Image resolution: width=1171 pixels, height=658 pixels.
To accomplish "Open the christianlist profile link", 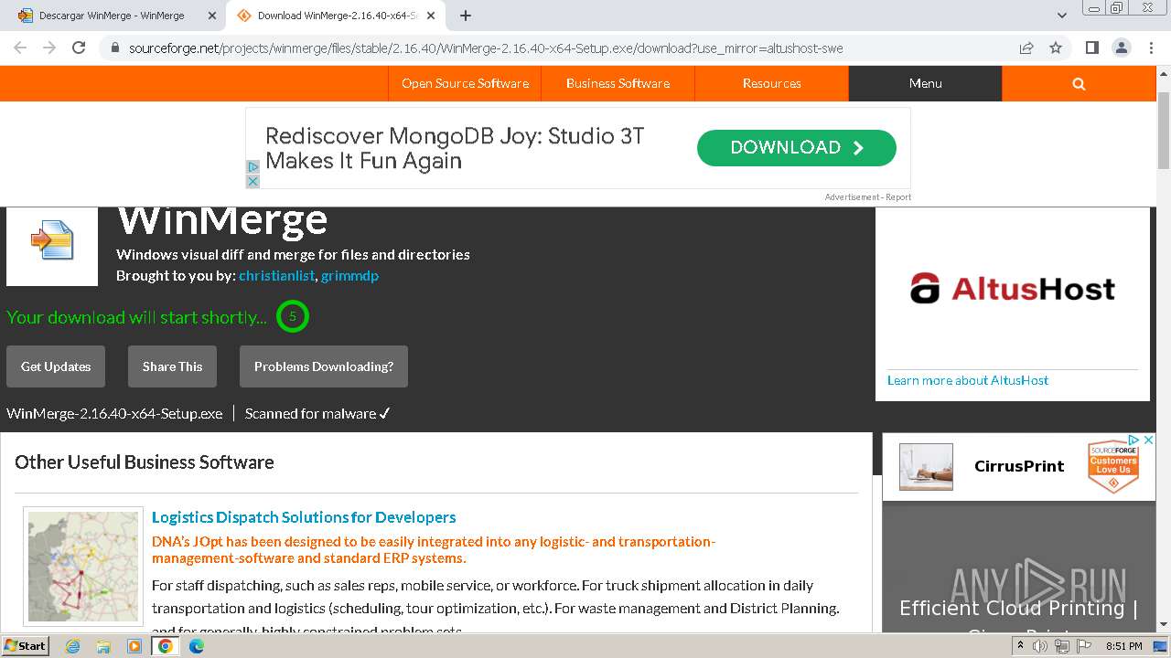I will tap(276, 275).
